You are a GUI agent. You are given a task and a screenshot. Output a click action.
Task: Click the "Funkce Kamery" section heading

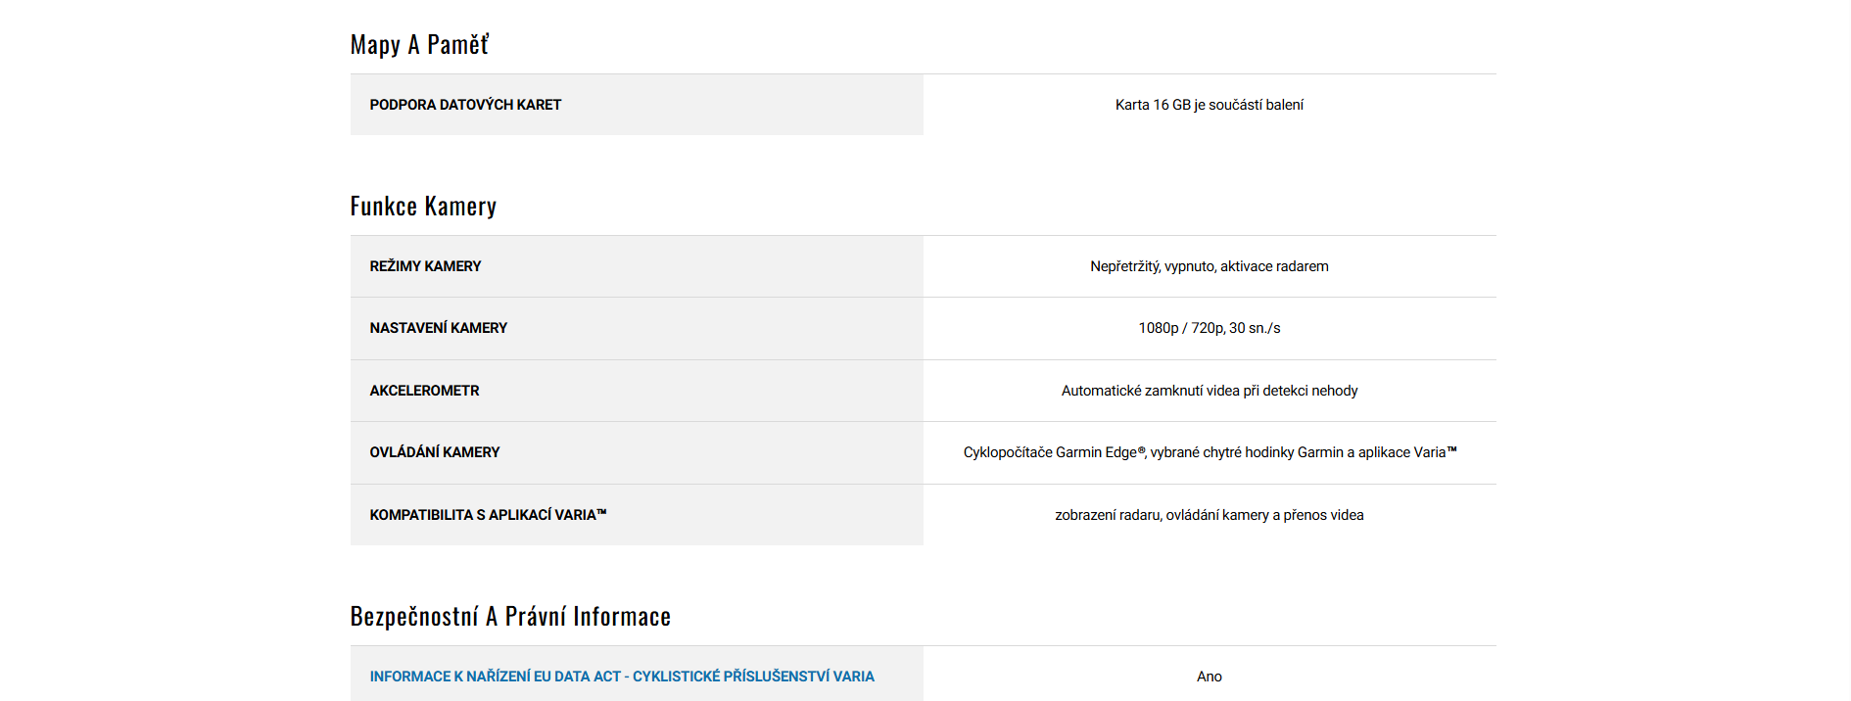423,207
